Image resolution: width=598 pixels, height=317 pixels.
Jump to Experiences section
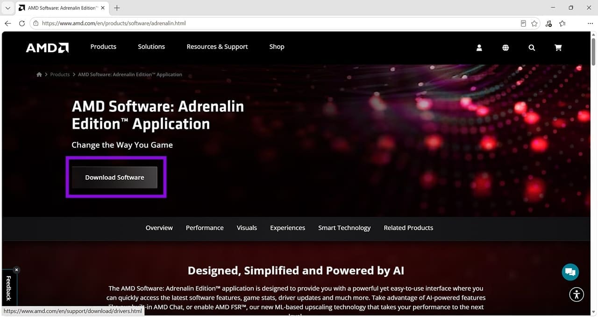pyautogui.click(x=287, y=228)
